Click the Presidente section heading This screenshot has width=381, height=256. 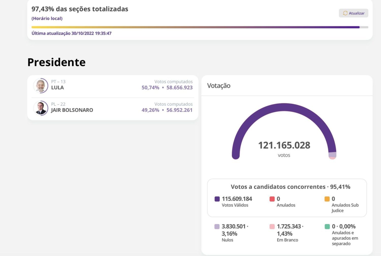(56, 62)
